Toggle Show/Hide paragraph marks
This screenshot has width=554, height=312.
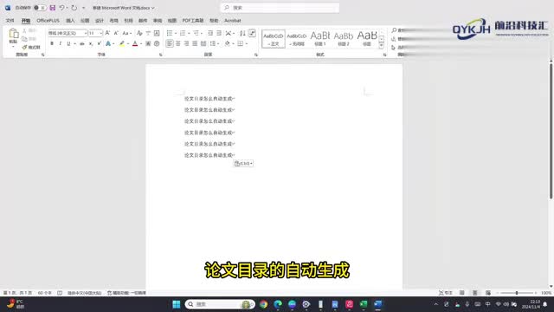coord(252,33)
